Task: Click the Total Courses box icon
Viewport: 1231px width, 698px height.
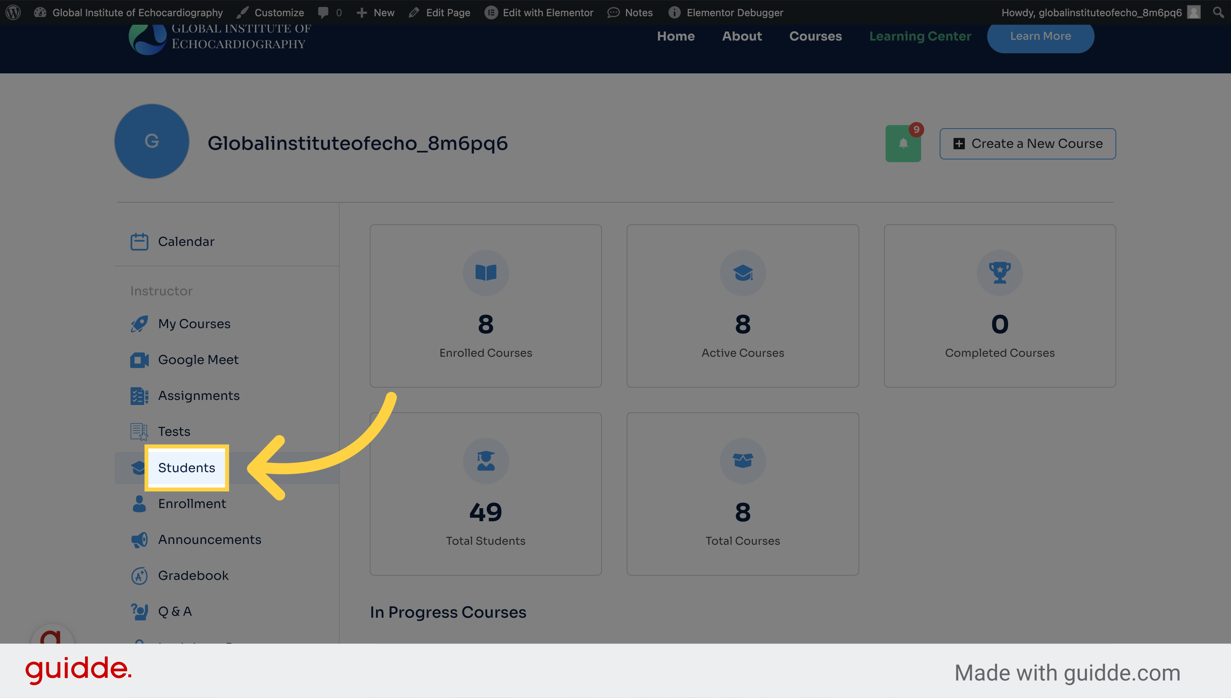Action: coord(743,461)
